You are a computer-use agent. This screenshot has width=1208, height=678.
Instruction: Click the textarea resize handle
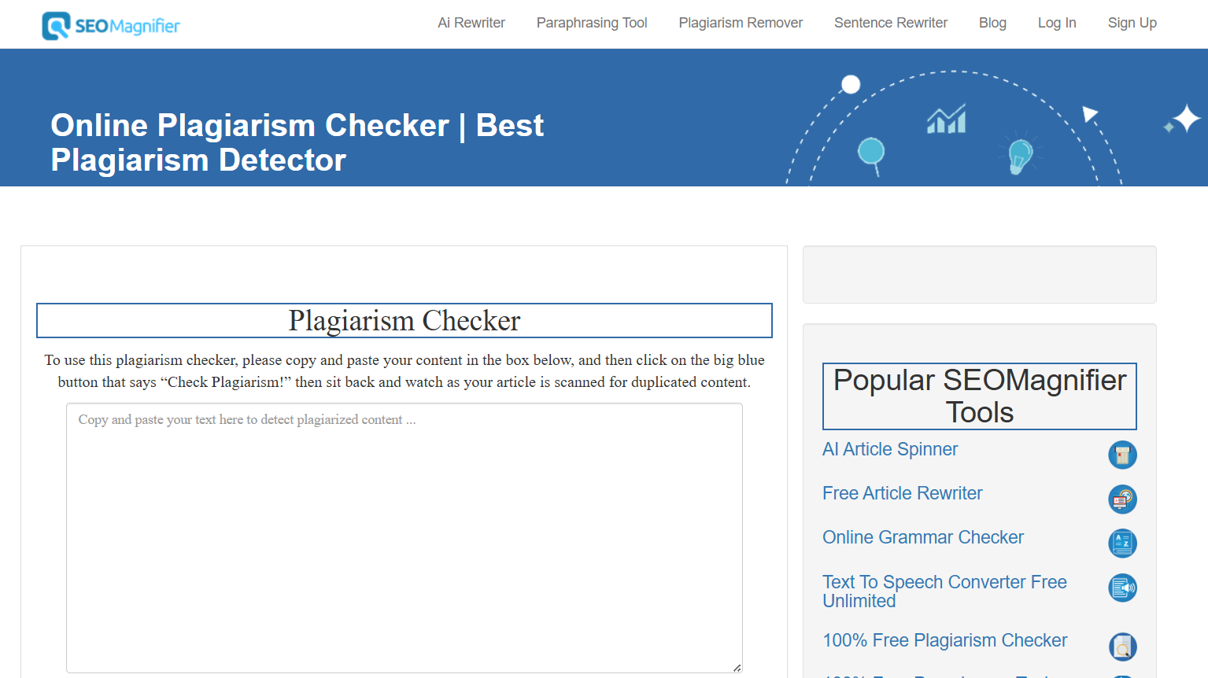pyautogui.click(x=737, y=667)
